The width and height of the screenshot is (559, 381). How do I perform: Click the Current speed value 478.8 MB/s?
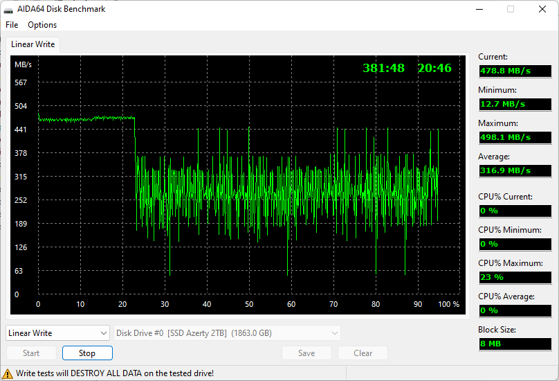click(515, 71)
